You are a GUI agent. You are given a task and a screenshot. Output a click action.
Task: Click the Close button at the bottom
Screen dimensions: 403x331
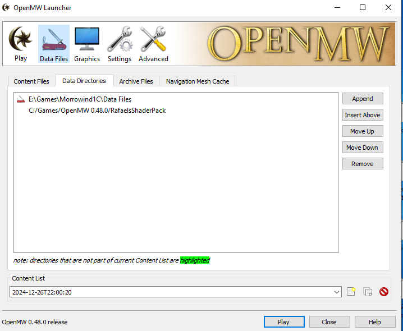(329, 322)
